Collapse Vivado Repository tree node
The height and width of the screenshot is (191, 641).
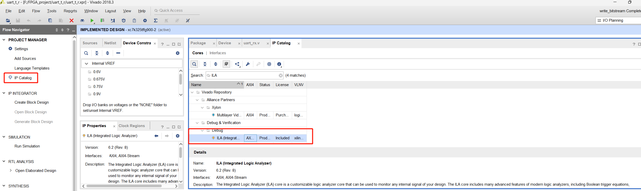pyautogui.click(x=192, y=92)
